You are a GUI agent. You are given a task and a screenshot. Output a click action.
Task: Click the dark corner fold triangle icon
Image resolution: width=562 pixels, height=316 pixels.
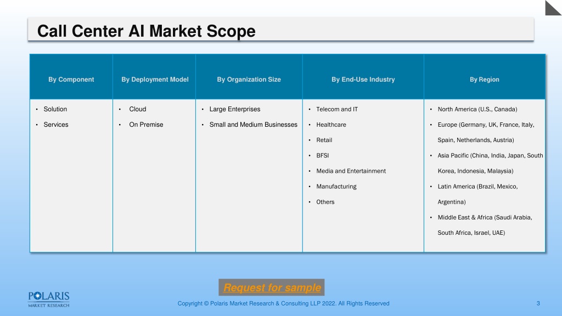click(x=553, y=8)
